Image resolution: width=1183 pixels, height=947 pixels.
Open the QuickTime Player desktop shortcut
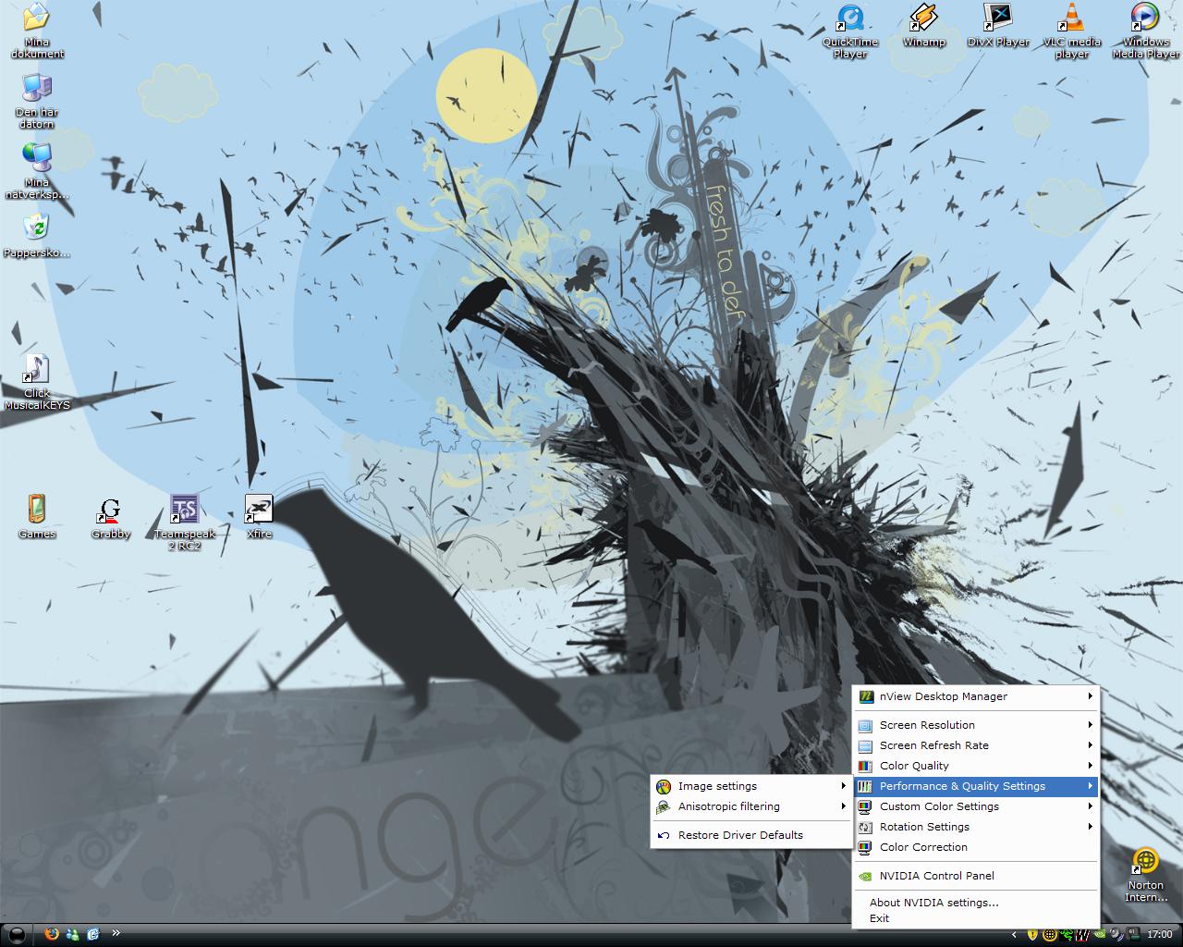[x=850, y=31]
